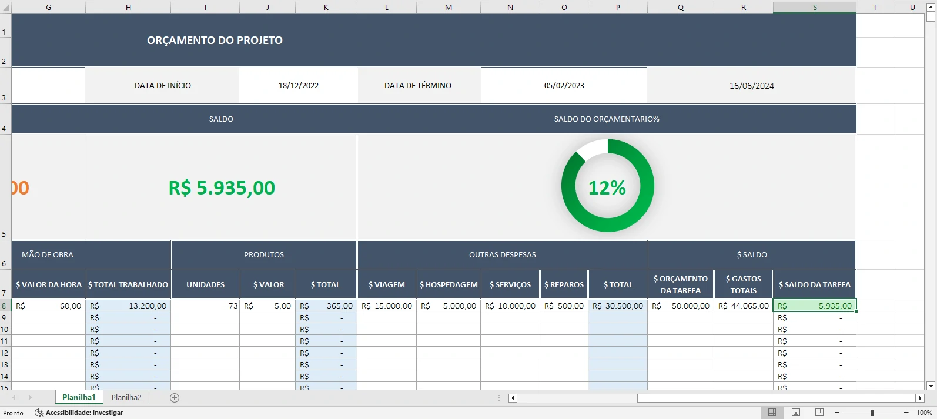Click the horizontal scrollbar thumb

coord(776,398)
